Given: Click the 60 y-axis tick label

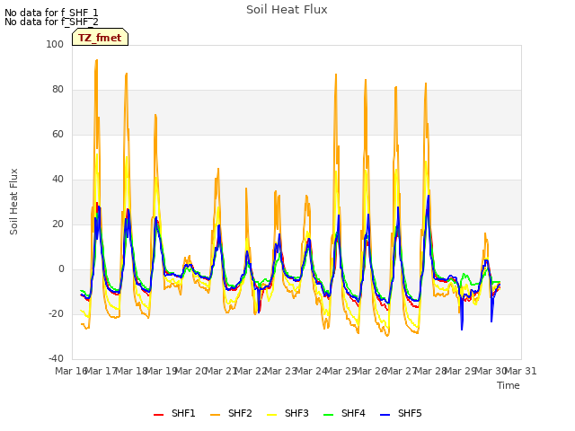Looking at the screenshot, I should coord(57,134).
